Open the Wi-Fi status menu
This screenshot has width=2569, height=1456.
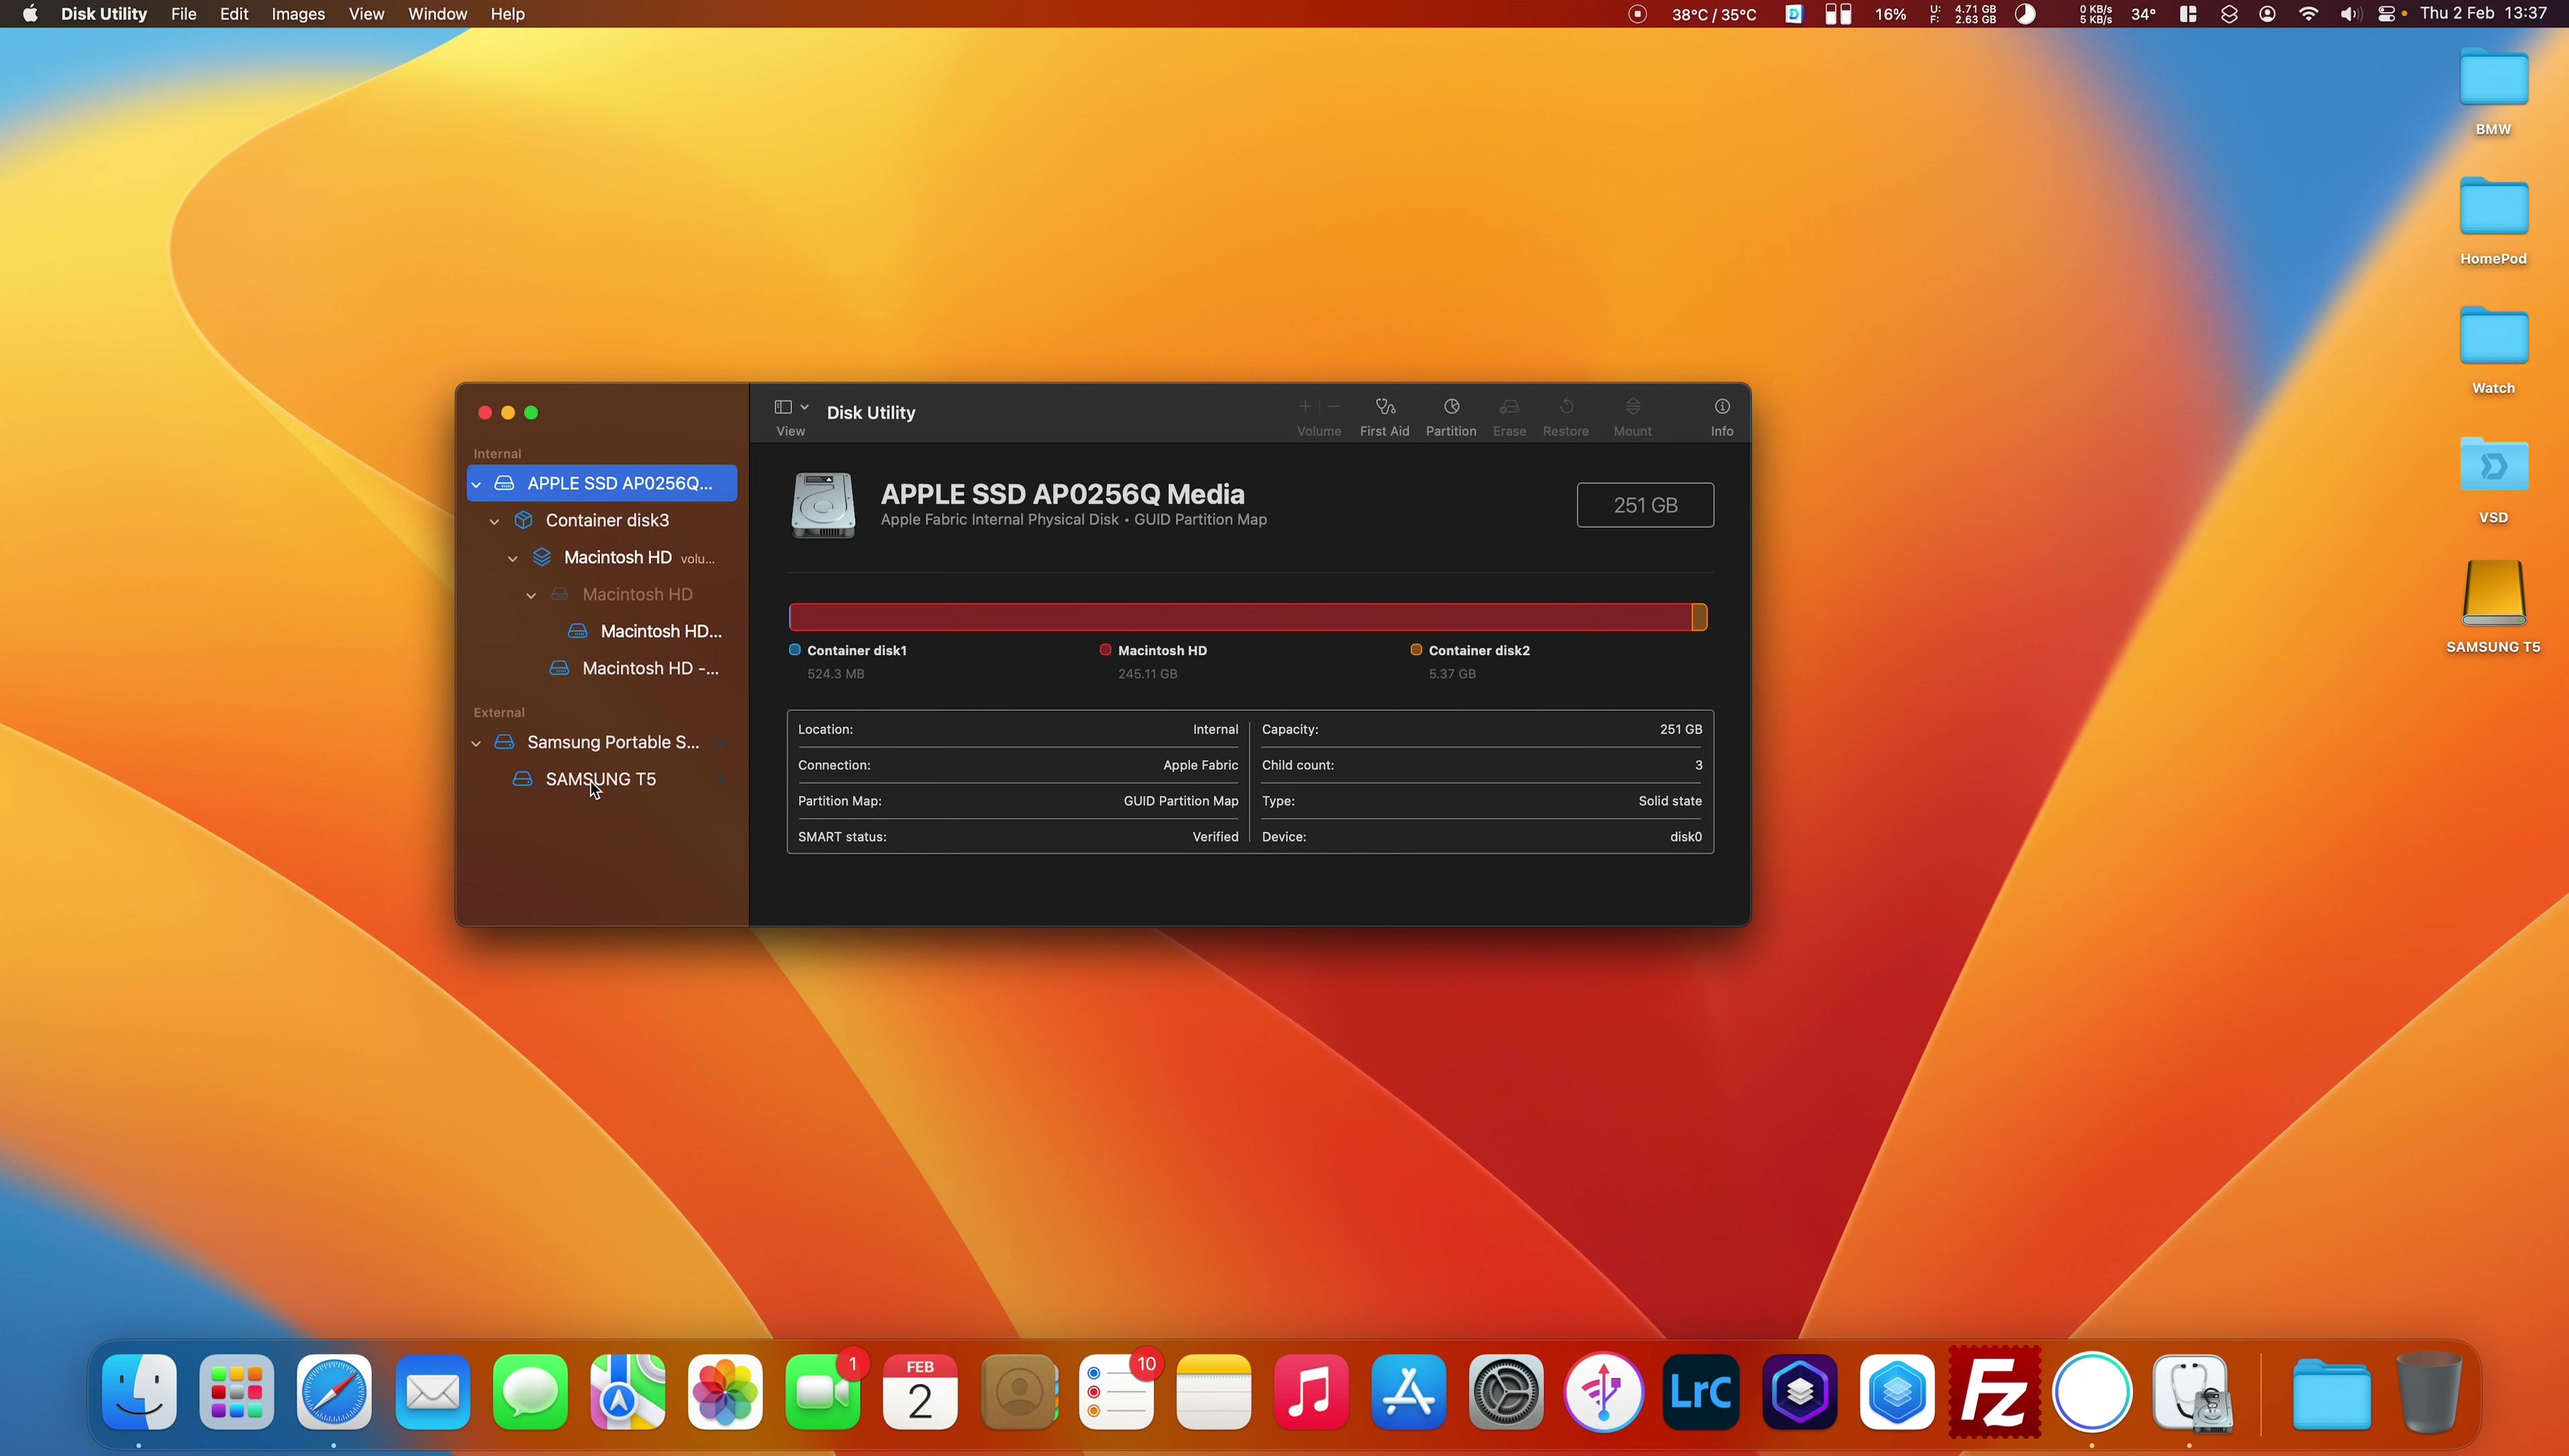2308,14
